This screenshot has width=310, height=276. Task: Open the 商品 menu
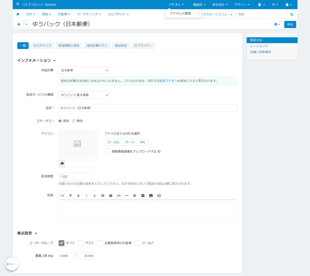point(46,14)
